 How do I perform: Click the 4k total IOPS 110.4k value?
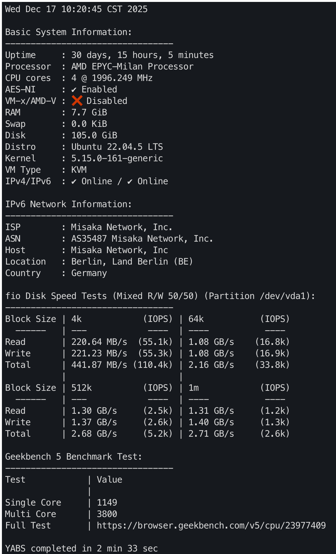(153, 365)
